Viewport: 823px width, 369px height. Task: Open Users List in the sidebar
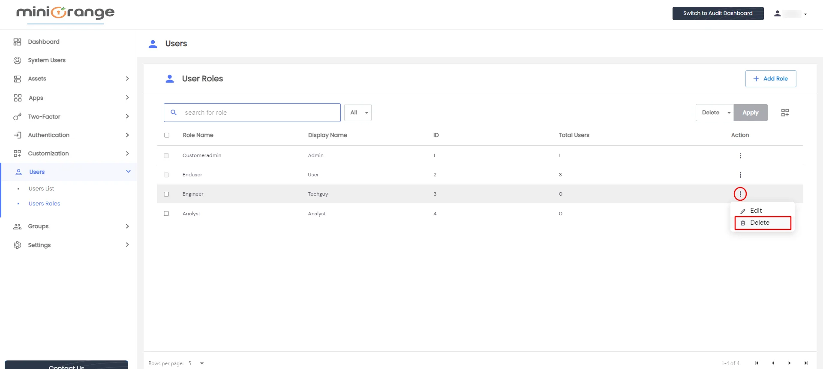[41, 188]
